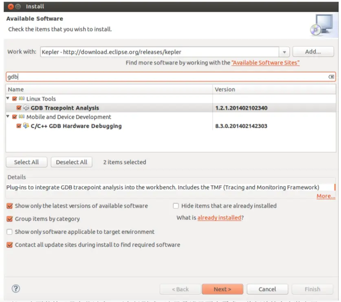Click Deselect All button
The image size is (341, 302).
click(72, 162)
